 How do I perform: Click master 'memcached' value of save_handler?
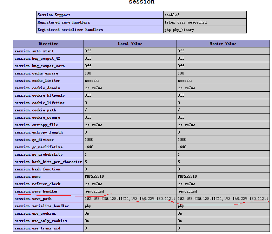coord(187,191)
